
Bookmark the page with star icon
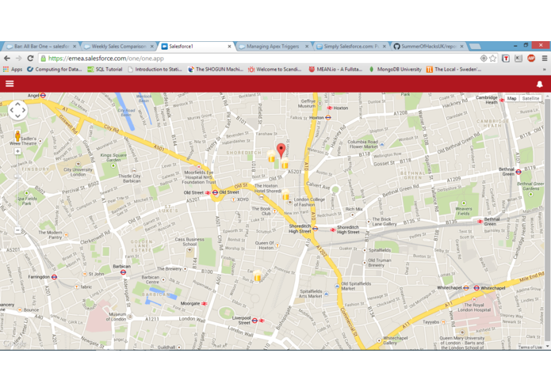(x=492, y=59)
